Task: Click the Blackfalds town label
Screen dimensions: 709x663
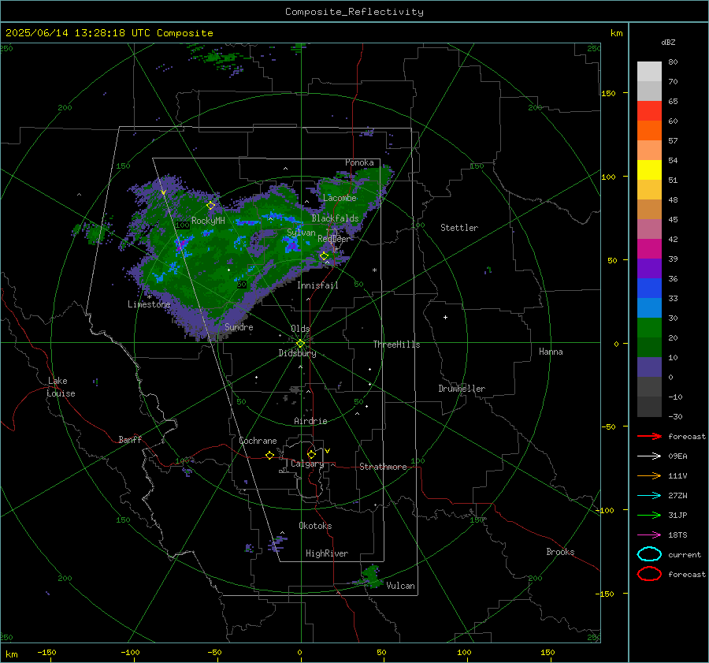Action: 335,218
